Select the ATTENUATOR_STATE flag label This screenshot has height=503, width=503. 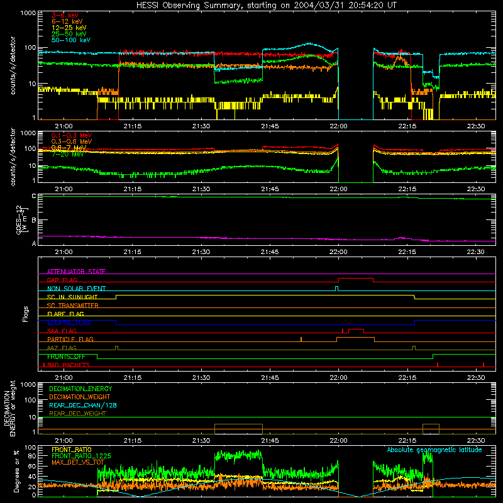point(76,272)
